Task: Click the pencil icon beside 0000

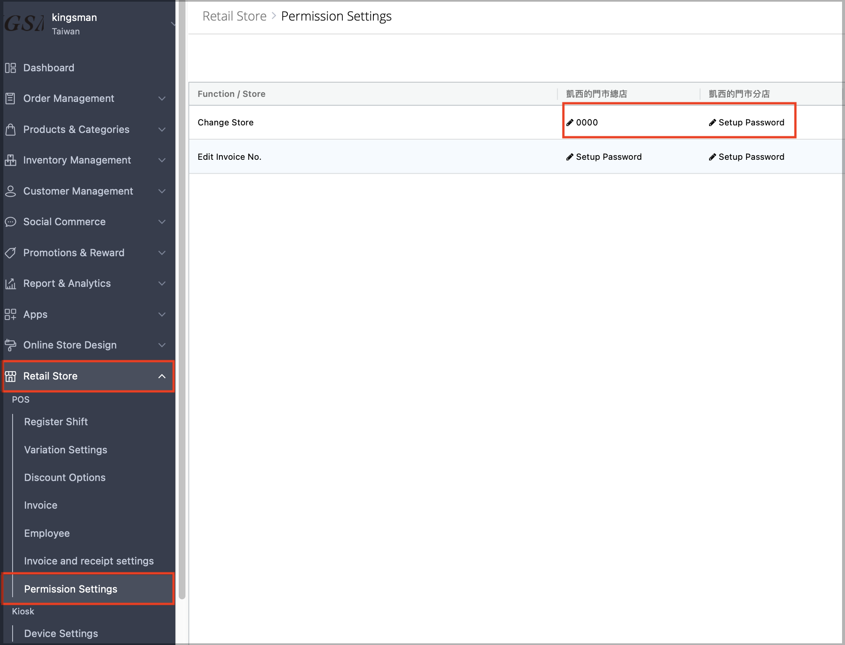Action: point(570,122)
